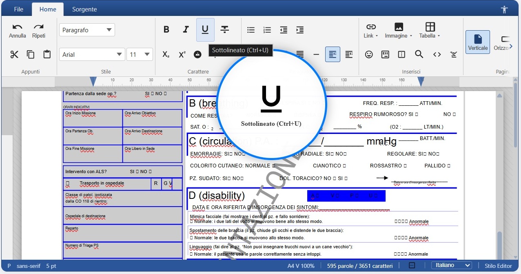This screenshot has width=521, height=274.
Task: Open search with the magnifier icon
Action: [x=419, y=54]
